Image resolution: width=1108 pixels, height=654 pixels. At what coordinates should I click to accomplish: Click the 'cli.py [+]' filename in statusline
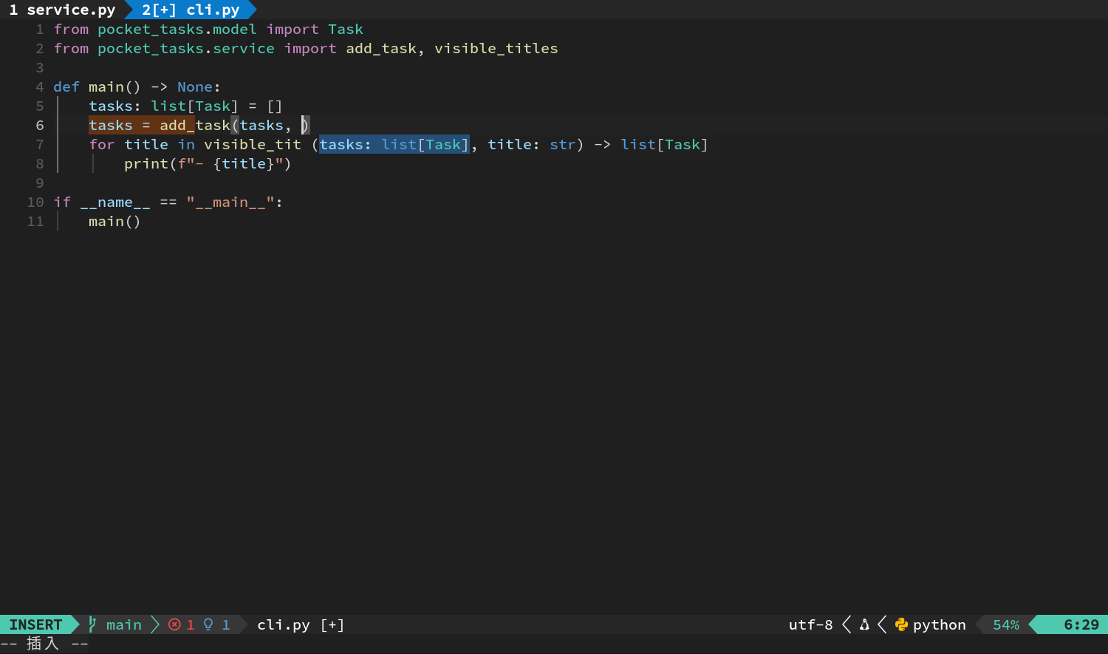pos(301,624)
